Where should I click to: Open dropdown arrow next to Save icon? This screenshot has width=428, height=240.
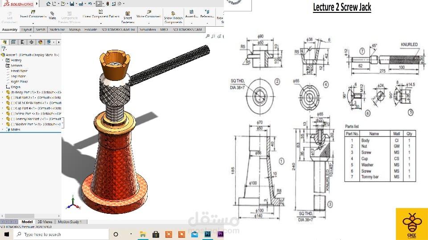coord(76,4)
